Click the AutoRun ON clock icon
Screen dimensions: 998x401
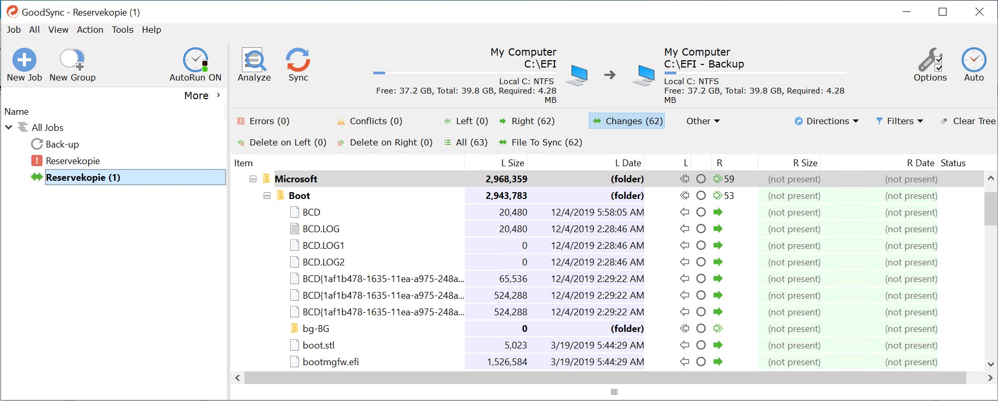click(196, 60)
